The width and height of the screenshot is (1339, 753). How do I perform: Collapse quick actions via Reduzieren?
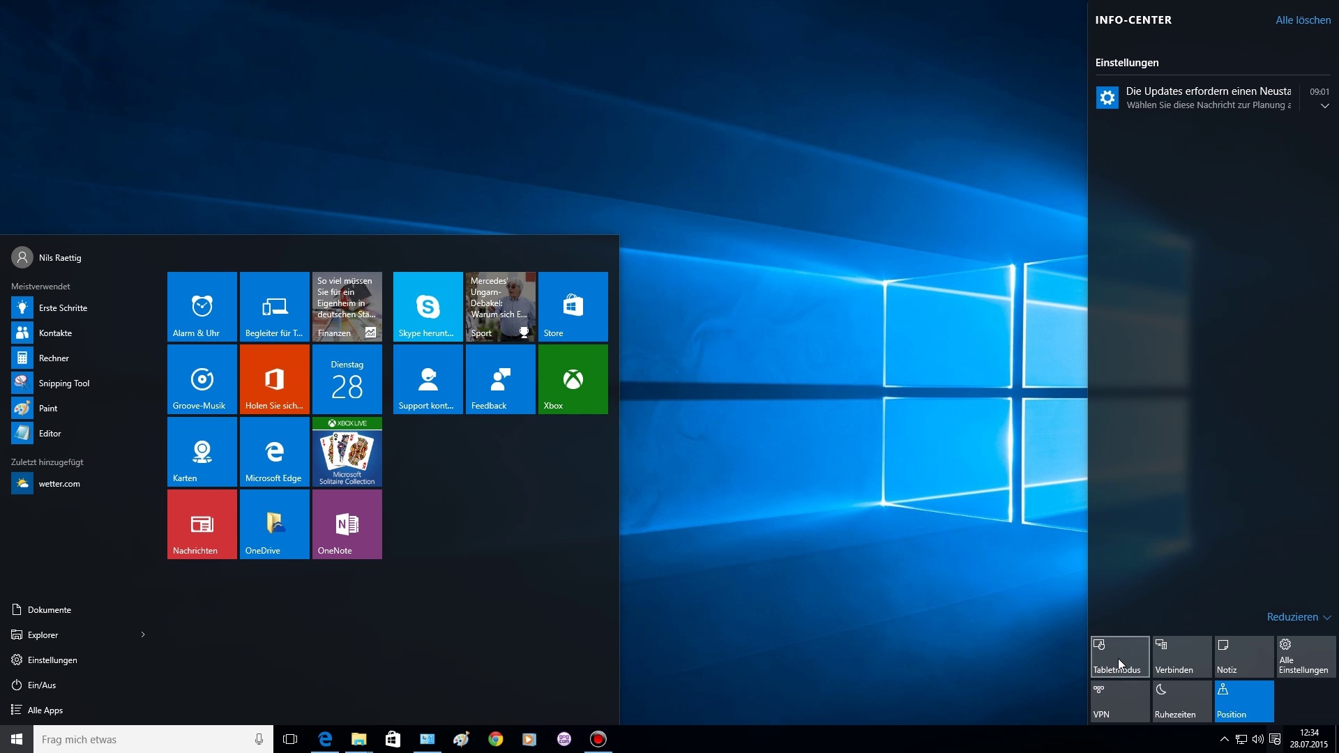click(1299, 616)
